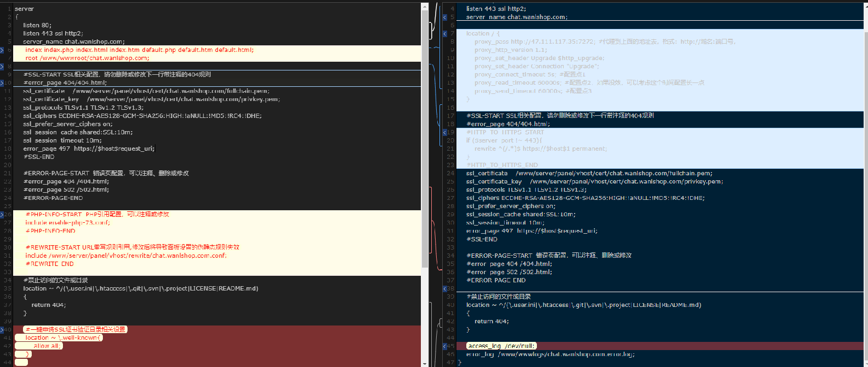Screen dimensions: 868x367
Task: Click 'access_log /dev/null;' highlighted line
Action: coord(502,346)
